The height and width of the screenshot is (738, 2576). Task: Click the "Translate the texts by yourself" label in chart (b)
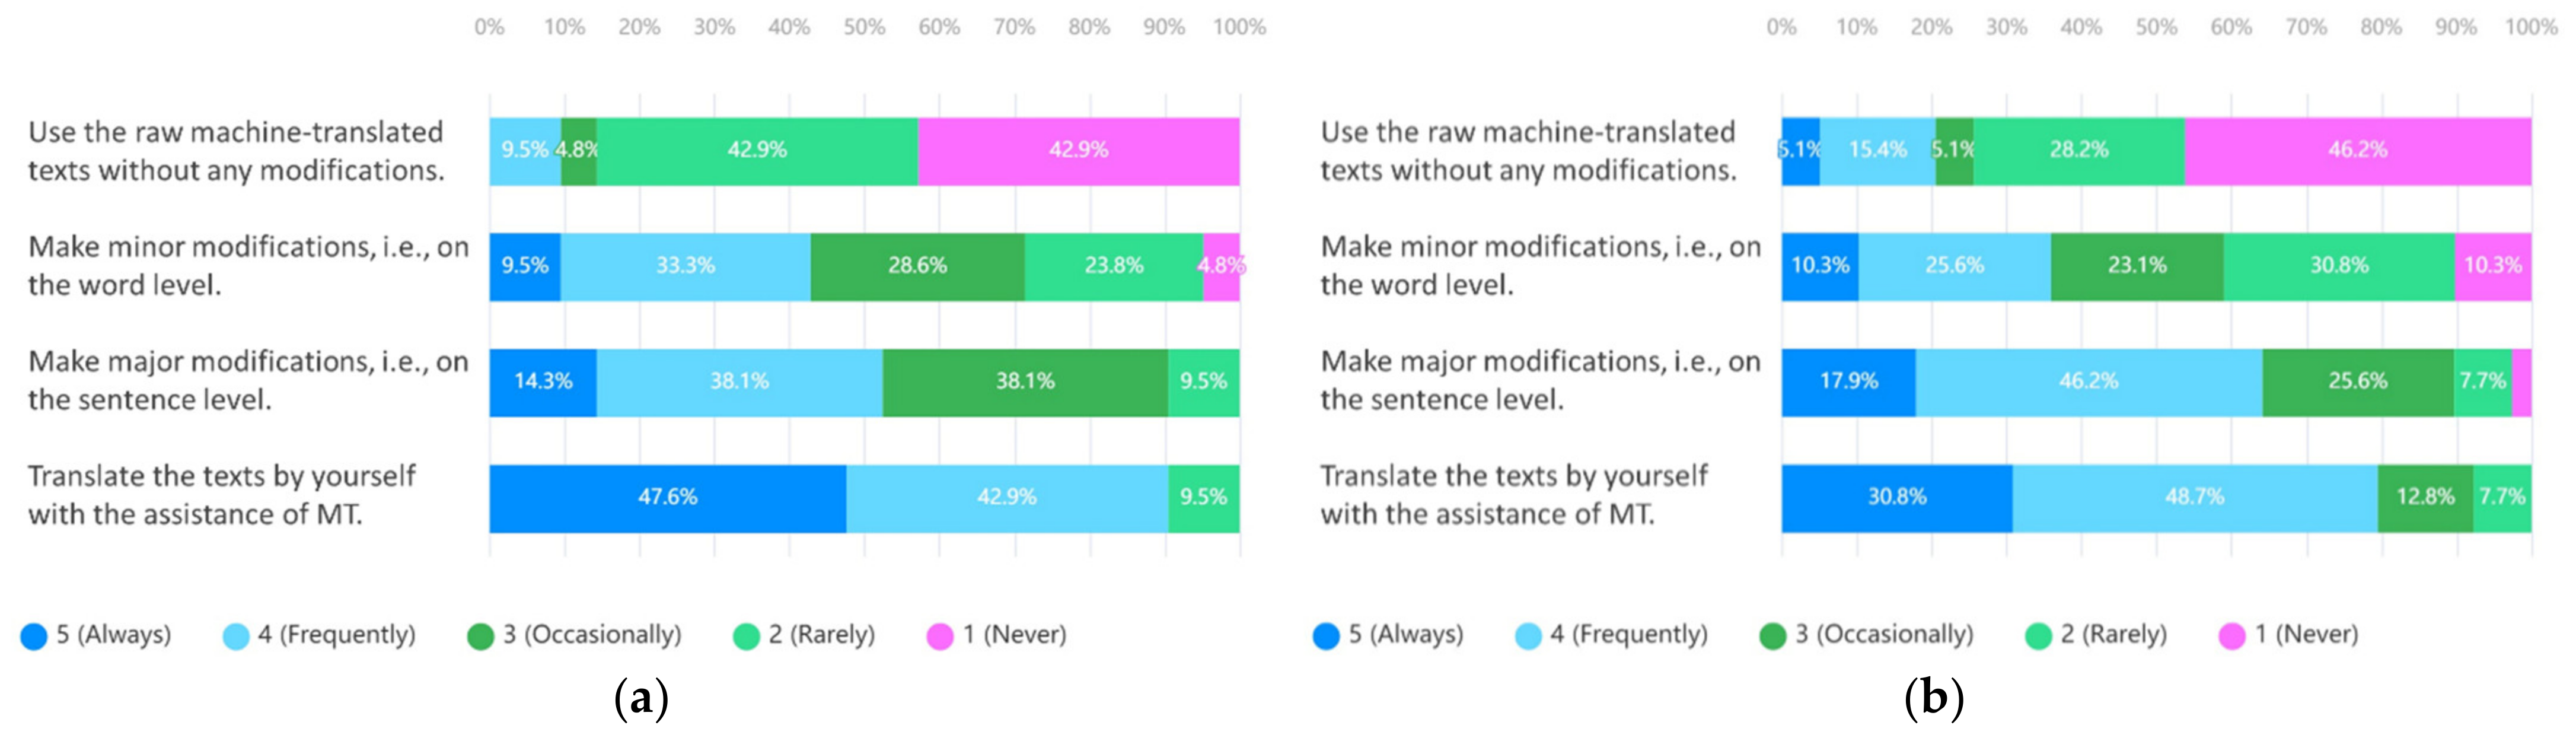click(x=1514, y=495)
